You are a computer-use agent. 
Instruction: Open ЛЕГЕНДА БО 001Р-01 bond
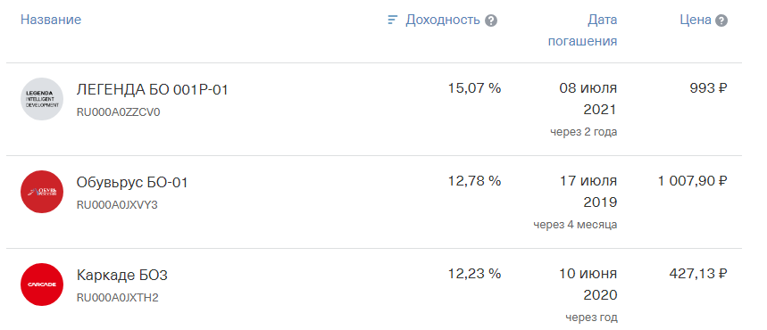pos(152,90)
